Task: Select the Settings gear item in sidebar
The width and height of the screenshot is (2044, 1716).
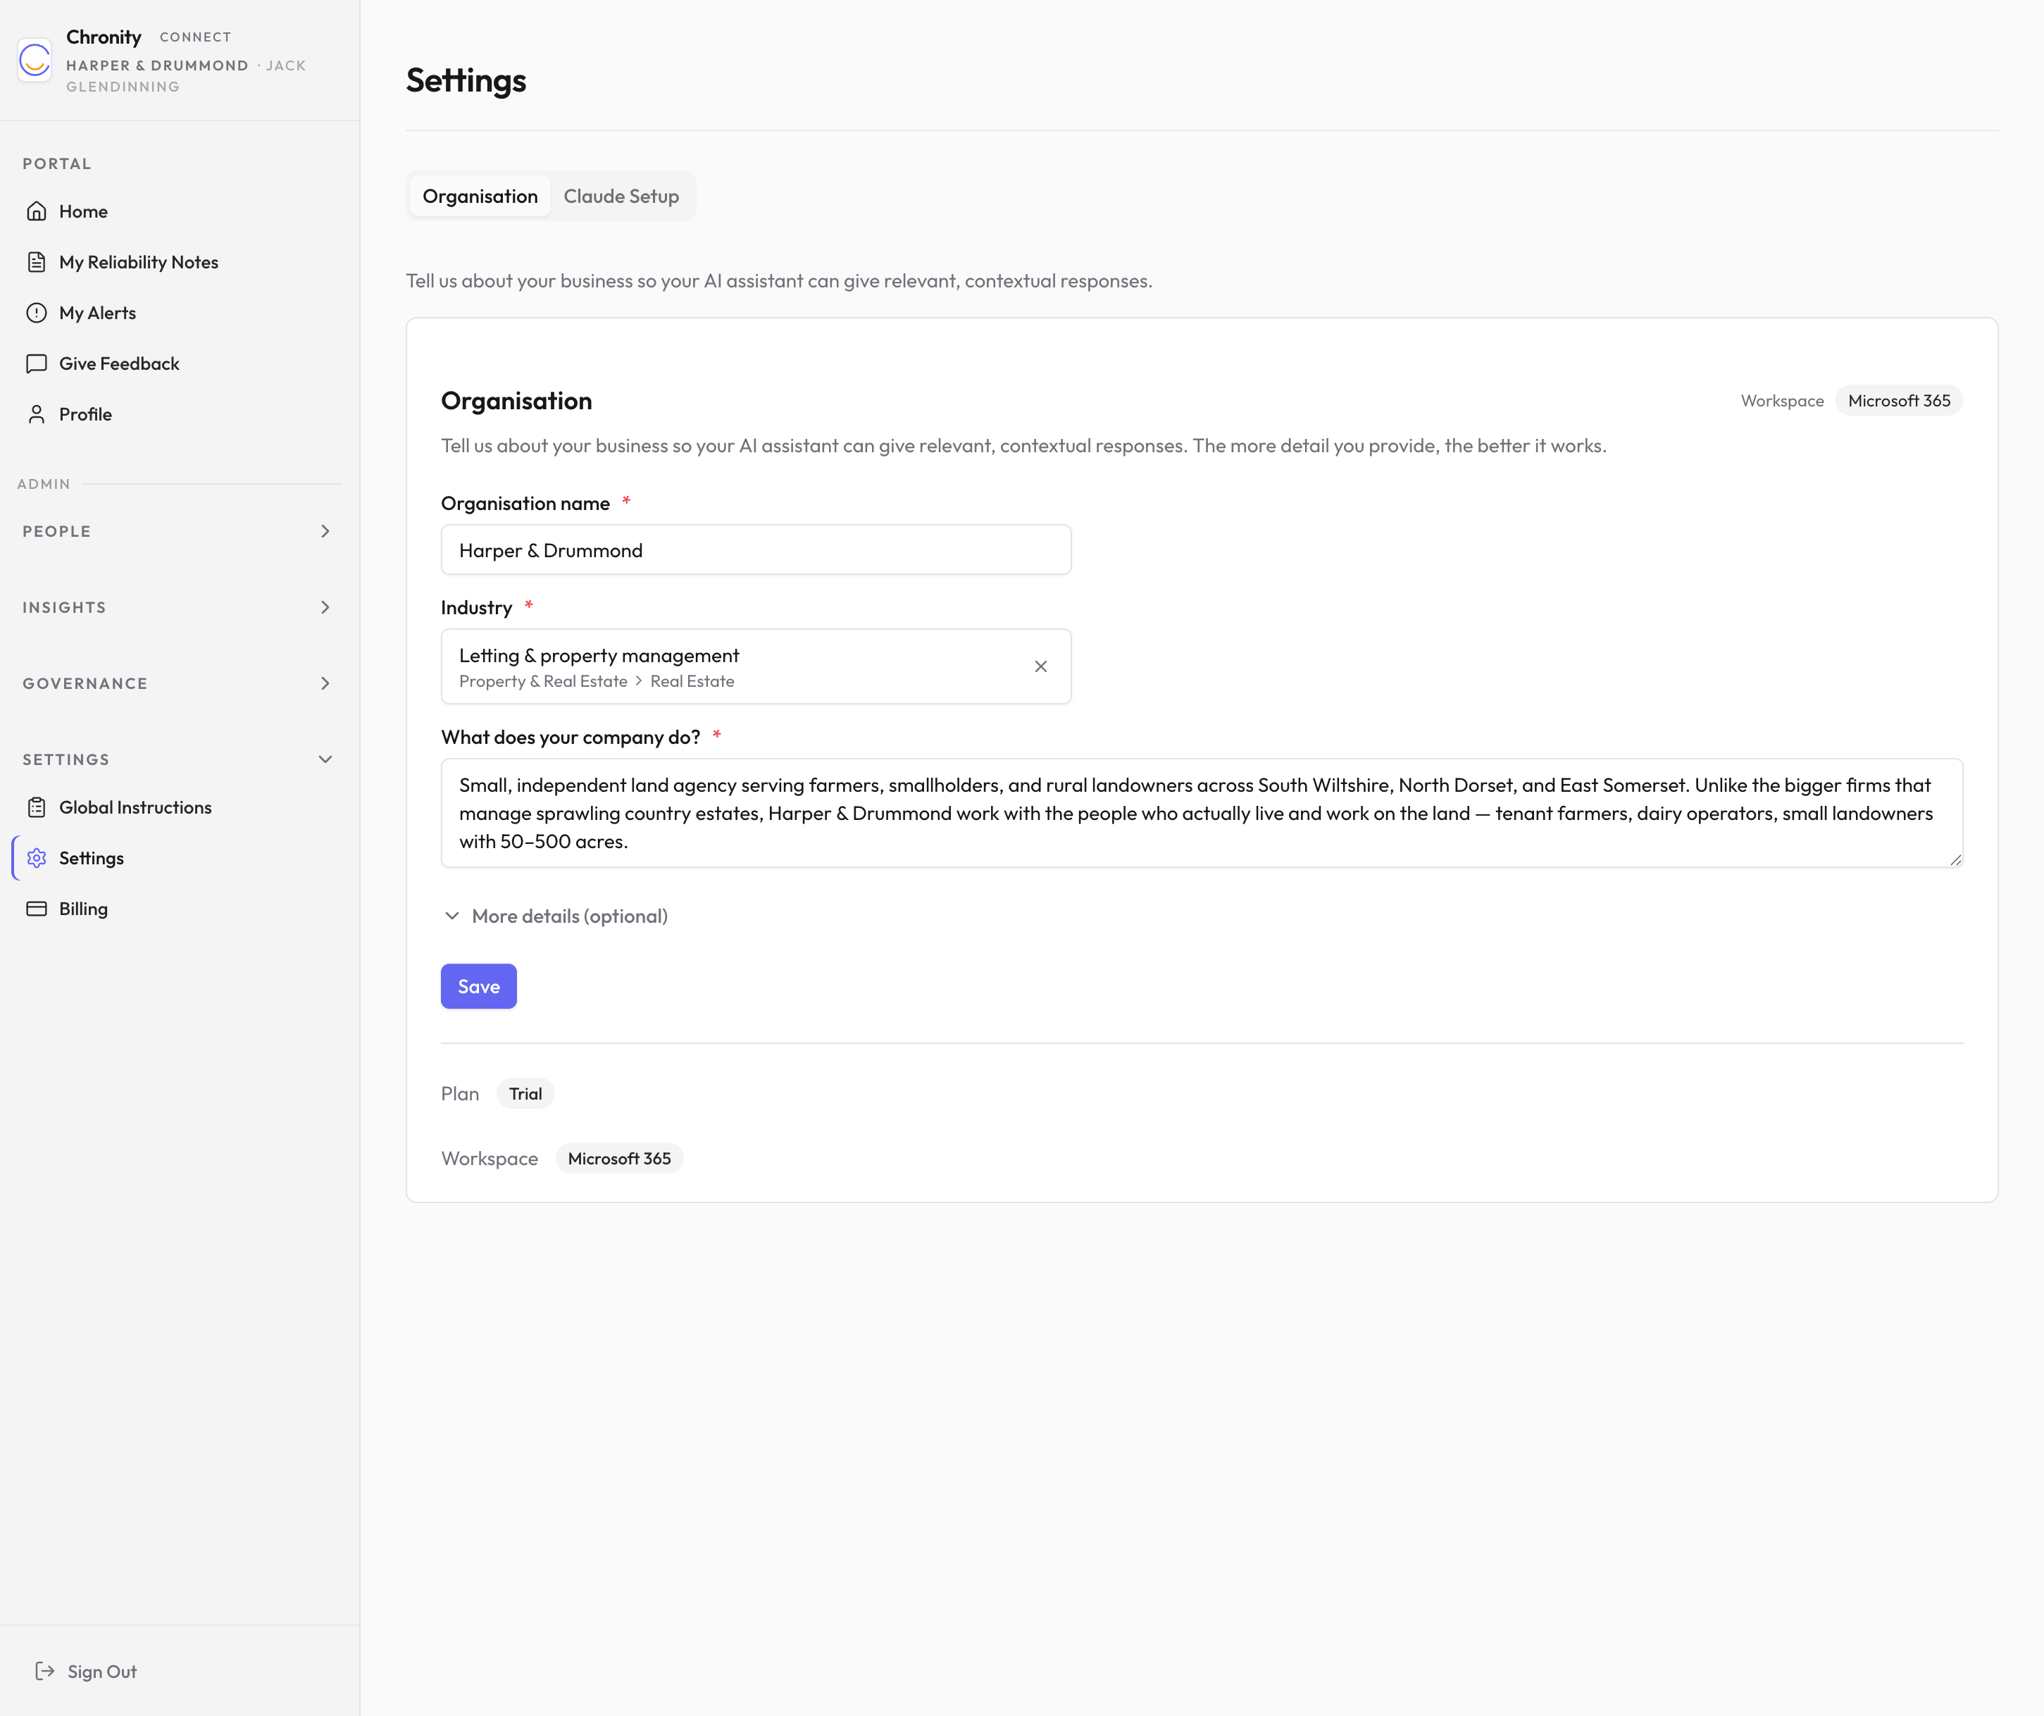Action: [x=92, y=857]
